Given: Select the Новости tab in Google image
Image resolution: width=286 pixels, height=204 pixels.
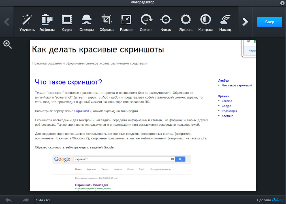Looking at the screenshot, I should [118, 169].
